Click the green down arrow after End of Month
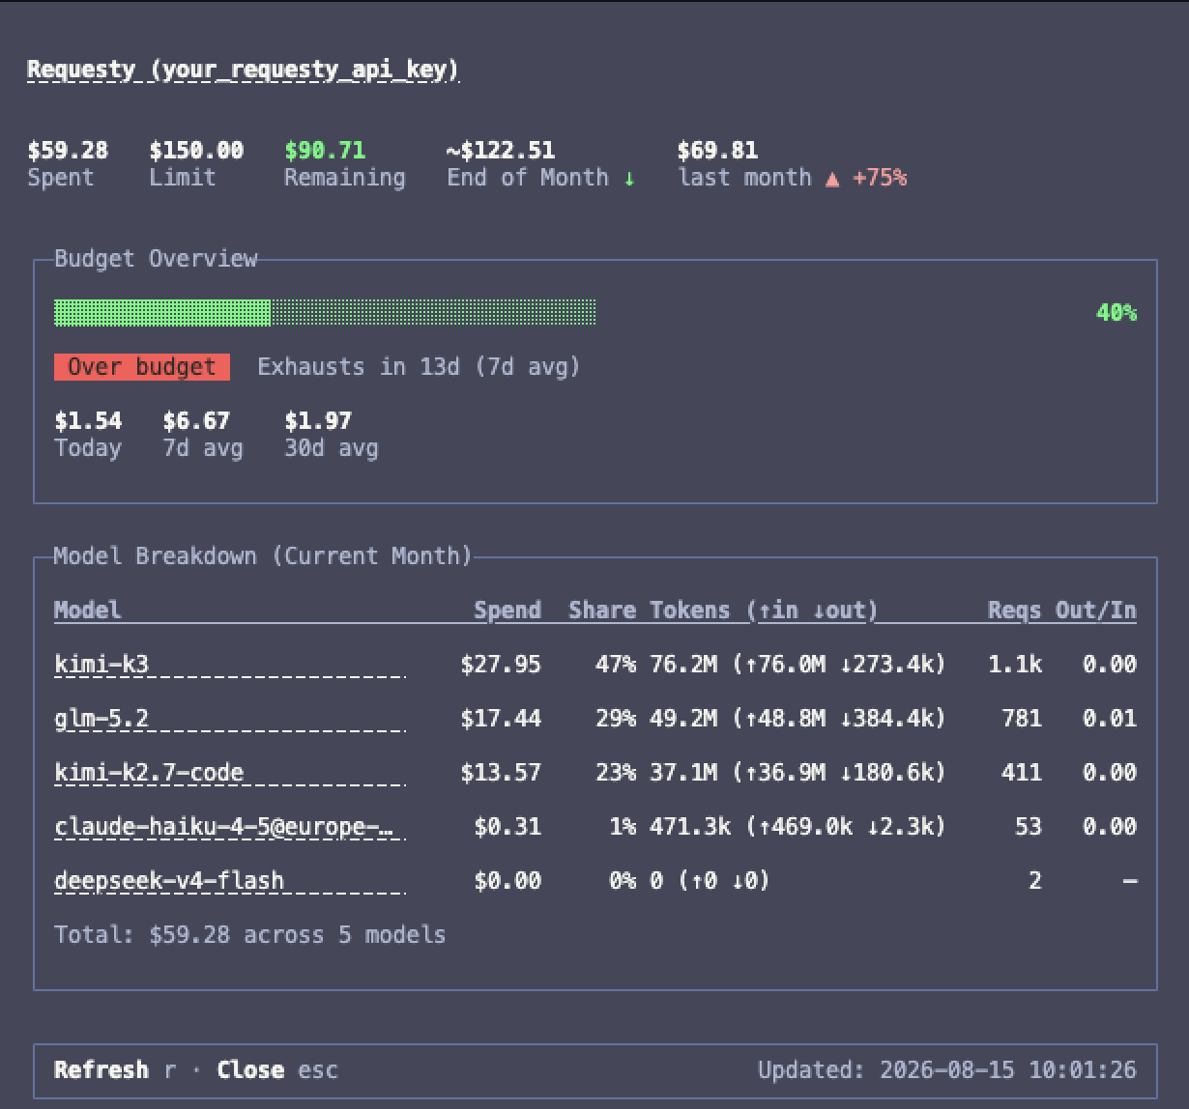 (x=629, y=178)
